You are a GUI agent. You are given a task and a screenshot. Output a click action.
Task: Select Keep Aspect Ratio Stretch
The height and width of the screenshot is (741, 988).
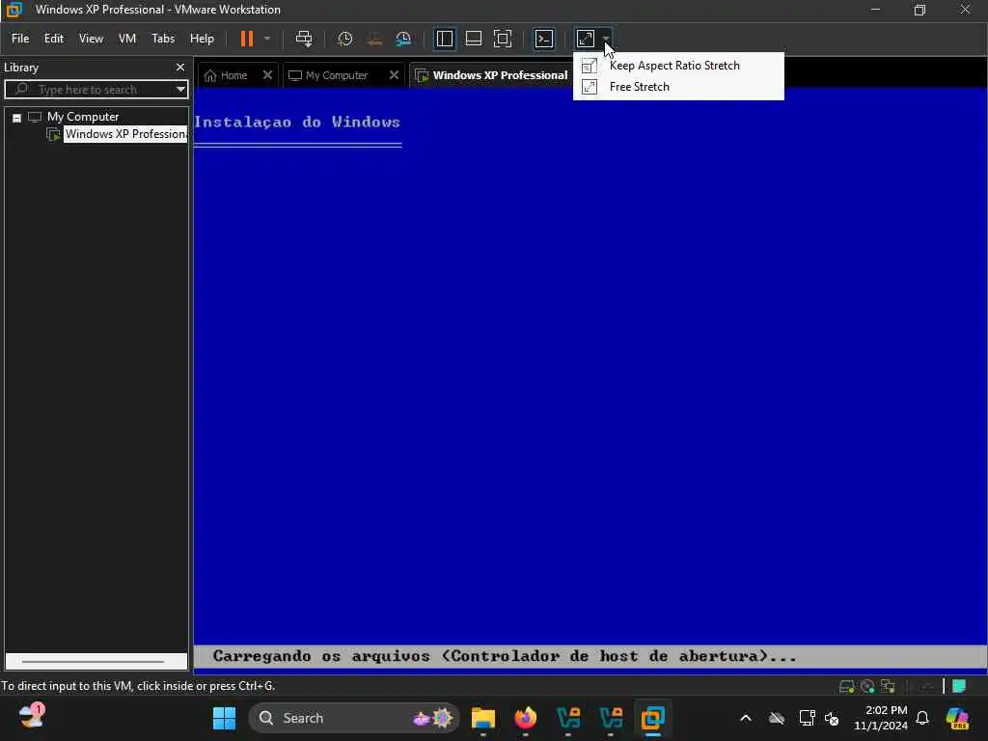678,66
